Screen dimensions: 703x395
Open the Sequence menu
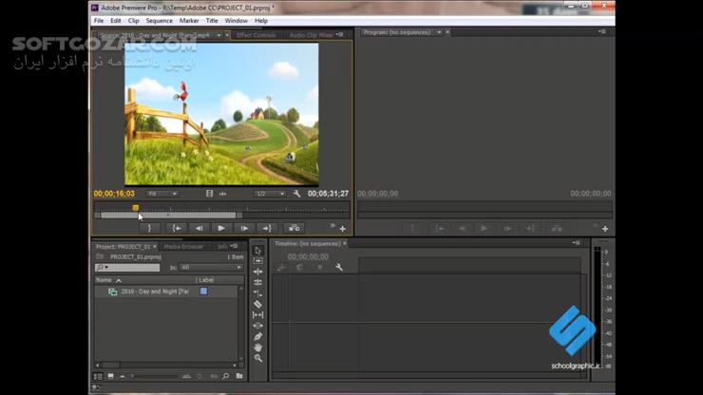(160, 21)
